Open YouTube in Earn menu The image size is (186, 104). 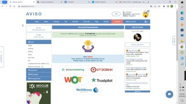tap(31, 57)
